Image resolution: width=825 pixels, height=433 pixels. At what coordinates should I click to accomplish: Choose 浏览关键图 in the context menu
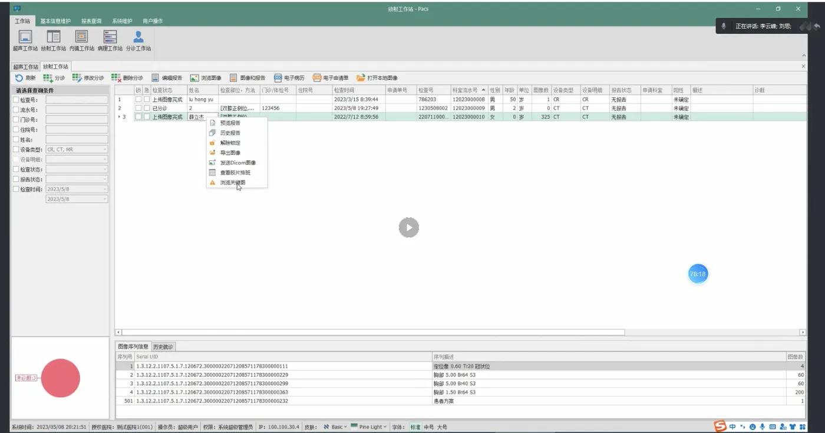point(237,183)
